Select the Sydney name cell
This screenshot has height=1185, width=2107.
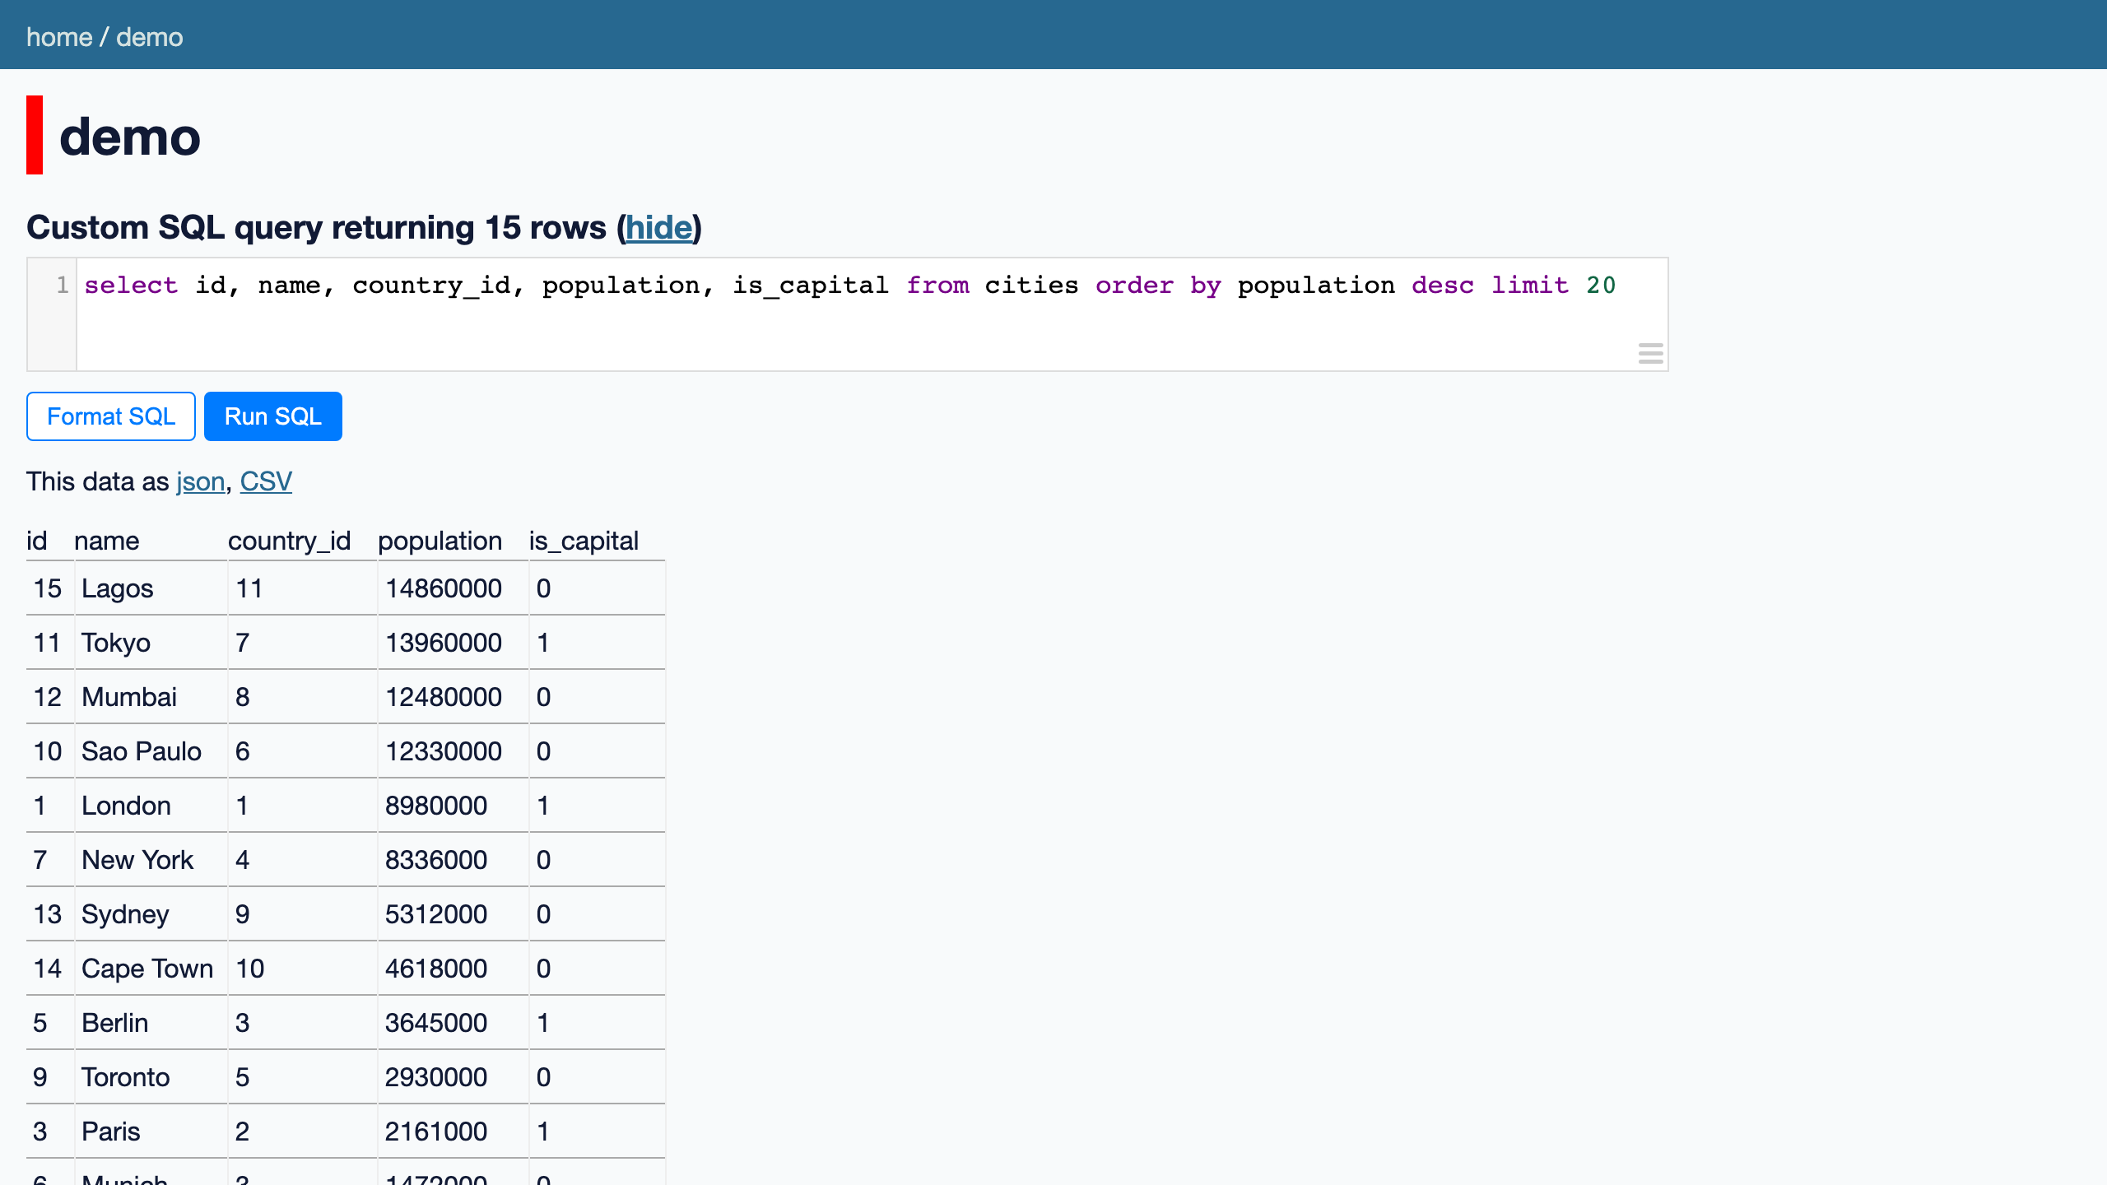click(x=151, y=914)
